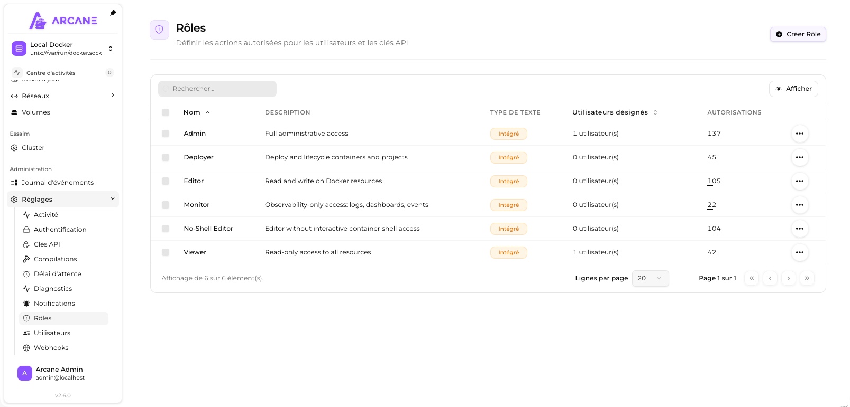Image resolution: width=850 pixels, height=407 pixels.
Task: Check the Deployer role checkbox
Action: 166,157
